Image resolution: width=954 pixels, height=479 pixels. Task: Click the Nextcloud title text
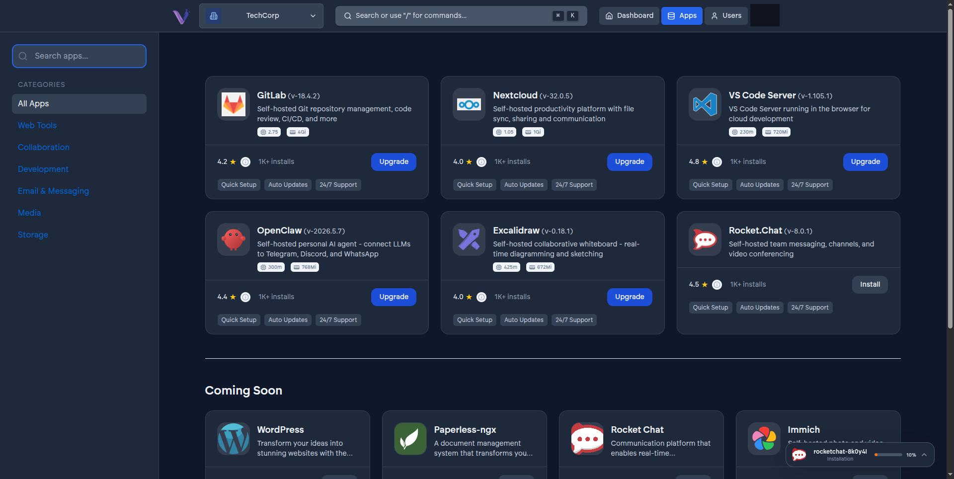[x=515, y=95]
